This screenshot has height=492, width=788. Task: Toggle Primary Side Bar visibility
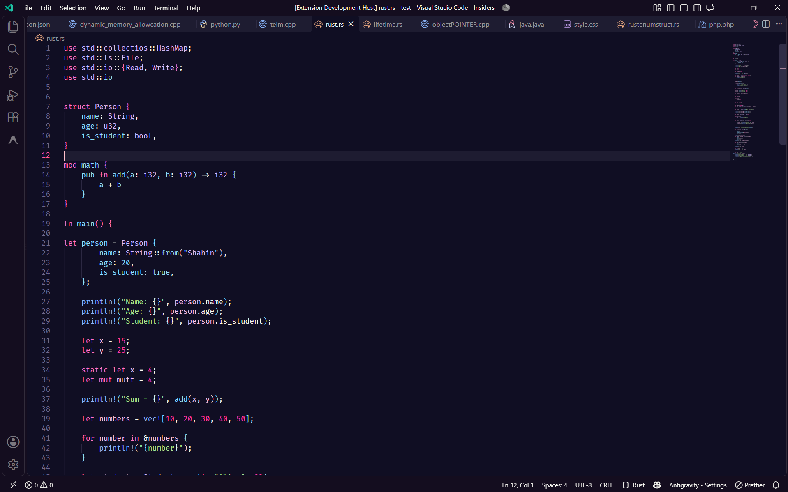670,8
